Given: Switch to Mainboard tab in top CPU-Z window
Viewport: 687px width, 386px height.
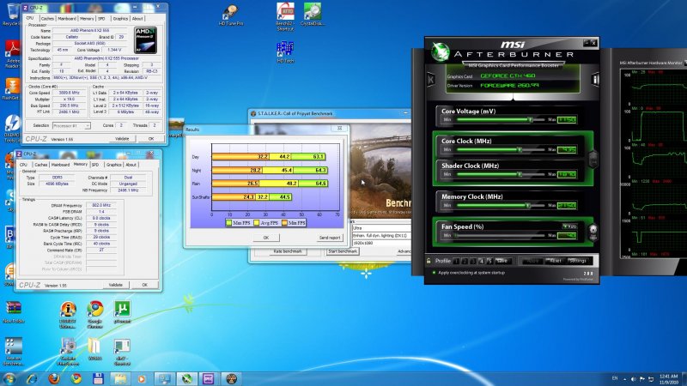Looking at the screenshot, I should (x=67, y=18).
